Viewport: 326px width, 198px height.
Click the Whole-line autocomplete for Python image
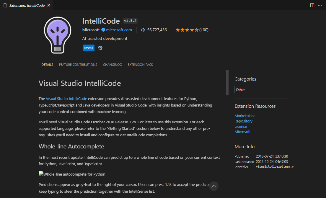72,174
